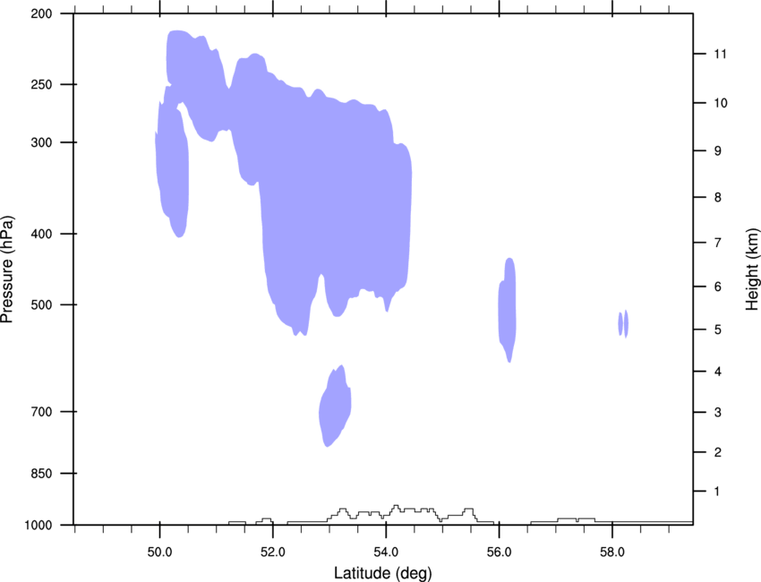
Task: Click the 8 km height label
Action: pyautogui.click(x=718, y=198)
